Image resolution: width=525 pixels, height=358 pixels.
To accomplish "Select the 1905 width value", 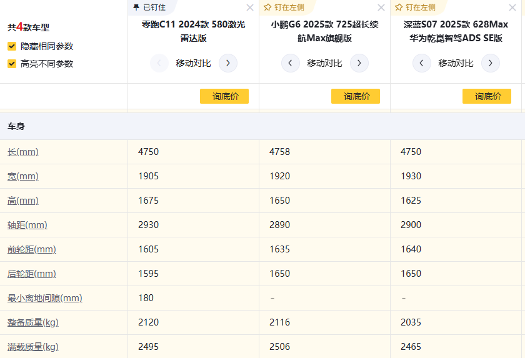I will point(148,176).
